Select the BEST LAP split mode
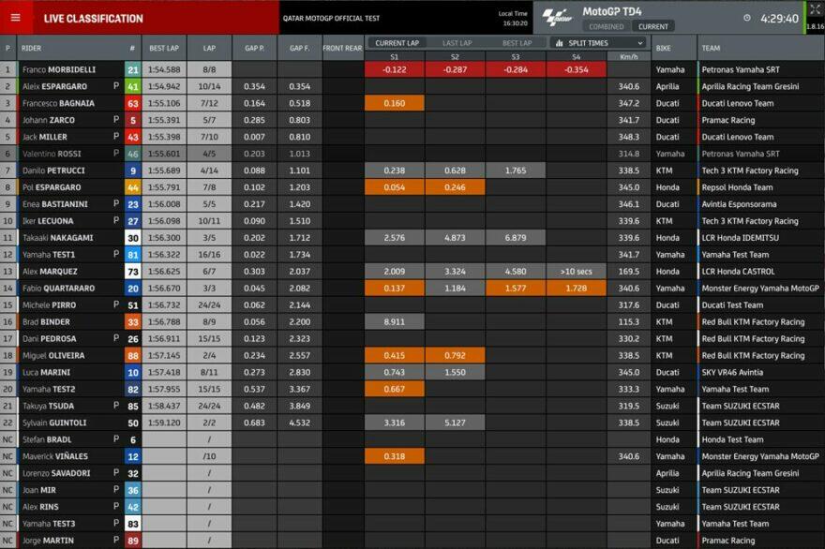 (x=517, y=43)
